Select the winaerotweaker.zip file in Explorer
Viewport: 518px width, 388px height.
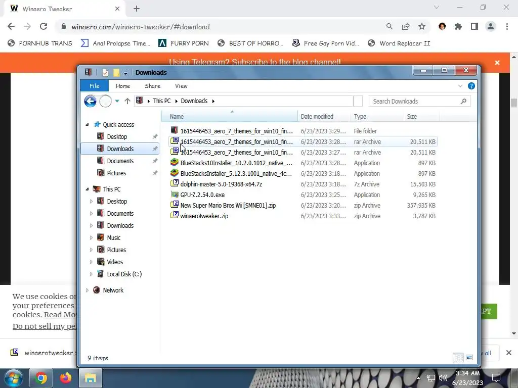(x=303, y=216)
